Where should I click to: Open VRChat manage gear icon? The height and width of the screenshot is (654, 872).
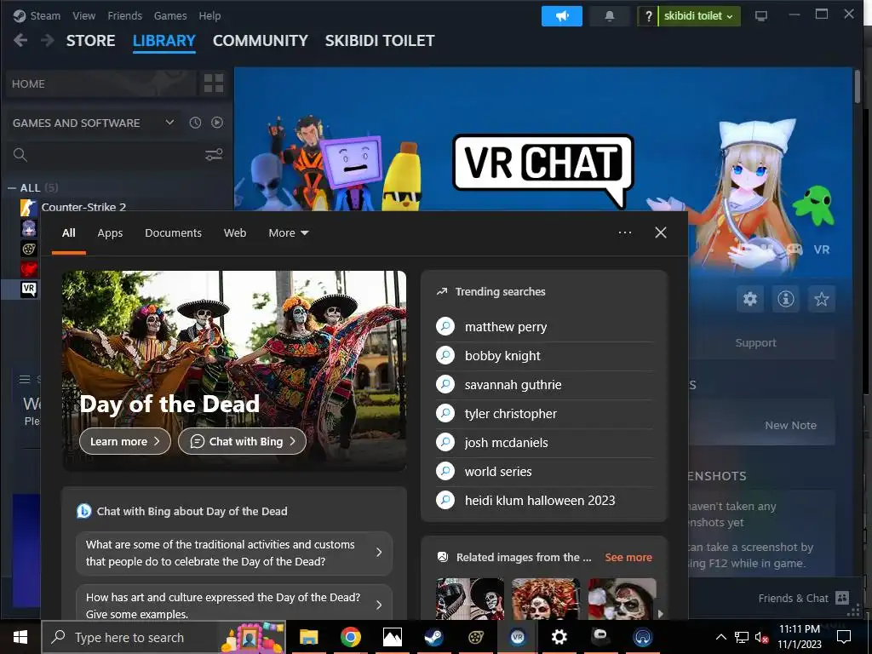(749, 299)
